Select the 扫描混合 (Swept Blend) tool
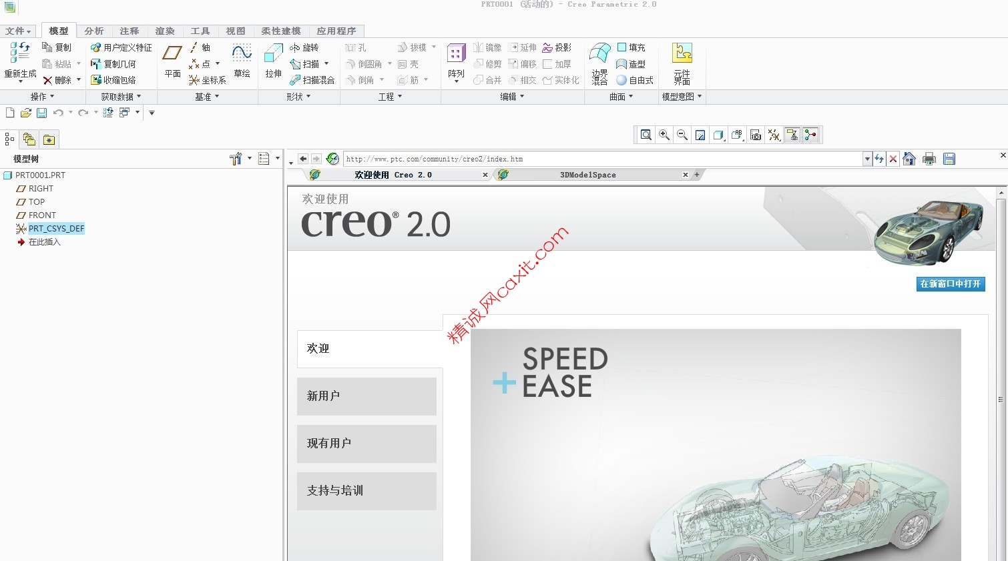1008x561 pixels. point(312,80)
